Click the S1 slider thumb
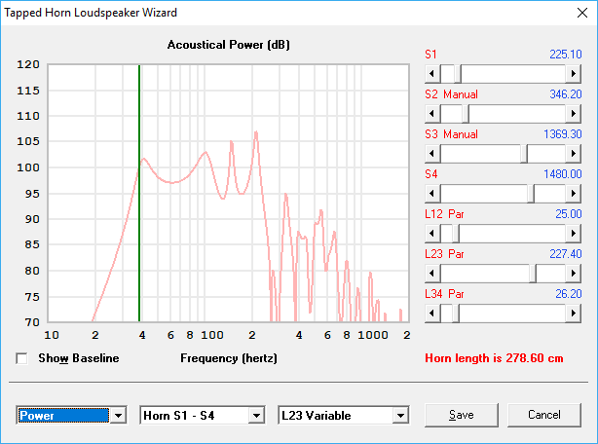Screen dimensions: 598x444 tap(458, 74)
